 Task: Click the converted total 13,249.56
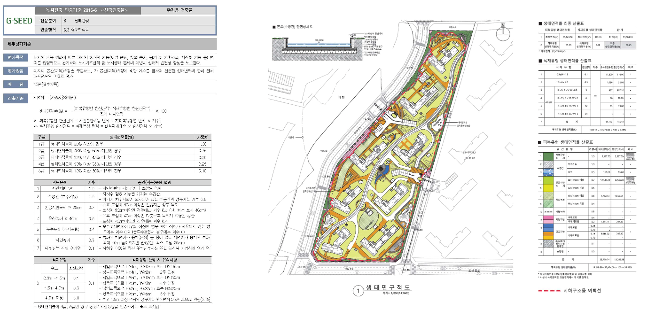coord(619,258)
